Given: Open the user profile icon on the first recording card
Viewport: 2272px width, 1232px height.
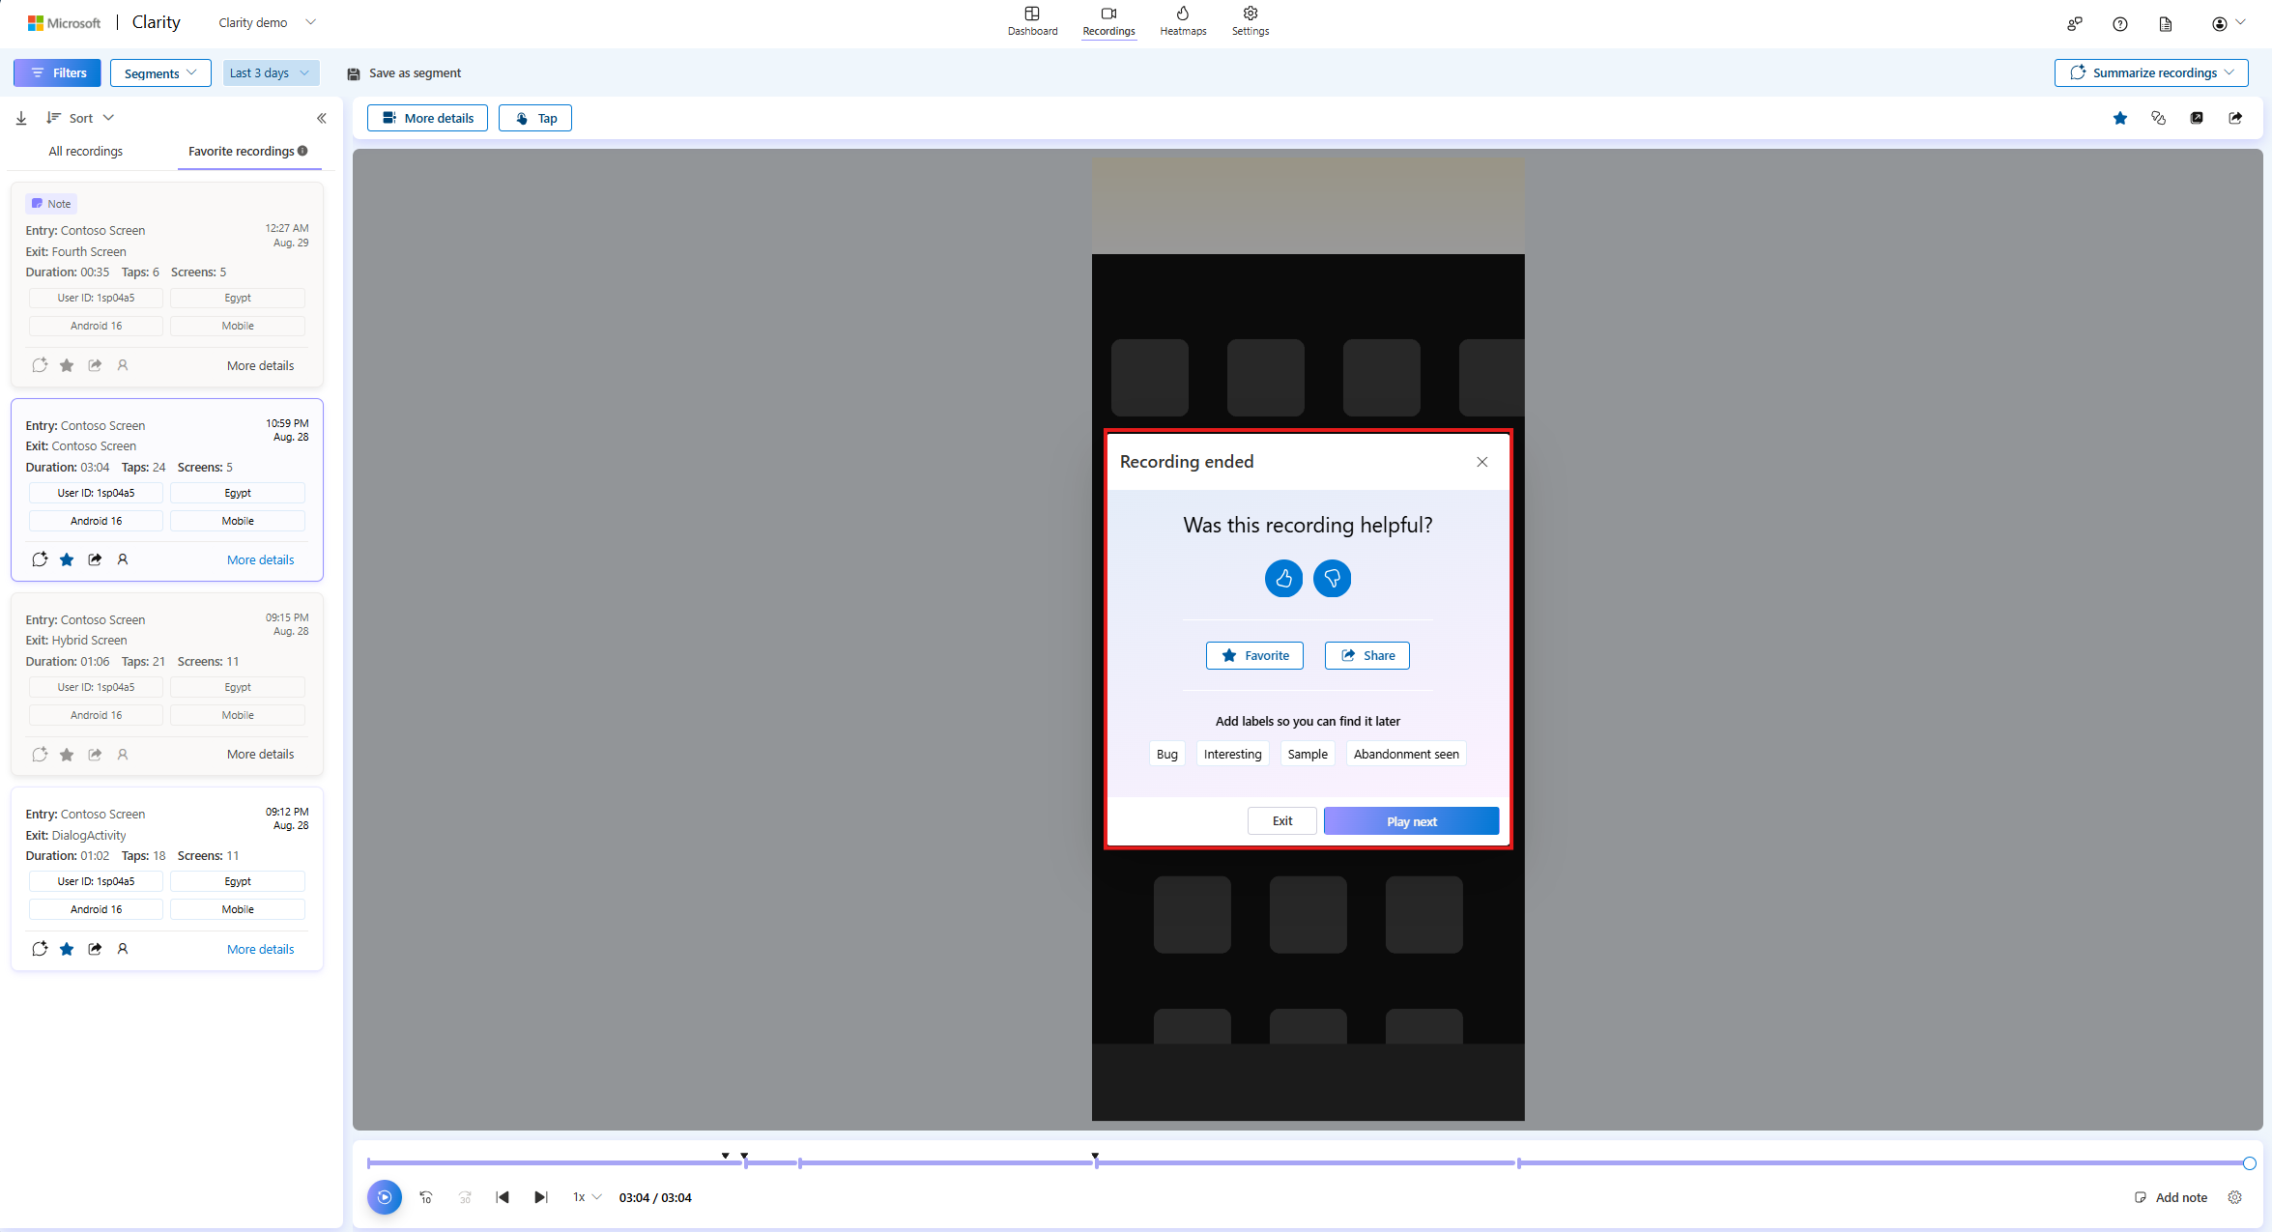Looking at the screenshot, I should pyautogui.click(x=123, y=364).
